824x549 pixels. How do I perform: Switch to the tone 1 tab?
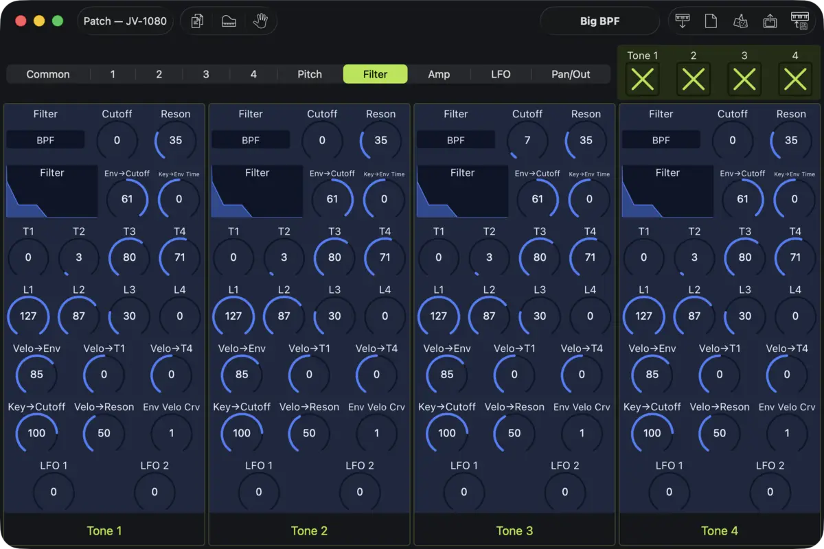tap(113, 74)
